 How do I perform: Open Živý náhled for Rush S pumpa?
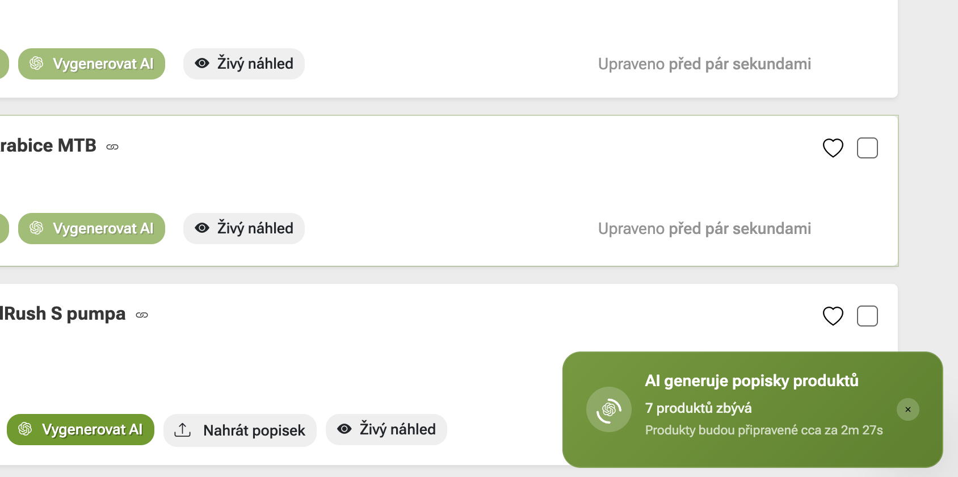pos(386,429)
